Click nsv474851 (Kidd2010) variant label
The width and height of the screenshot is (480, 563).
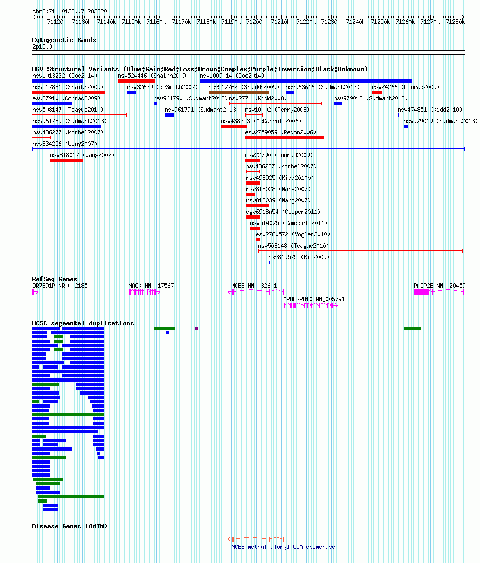tap(430, 110)
